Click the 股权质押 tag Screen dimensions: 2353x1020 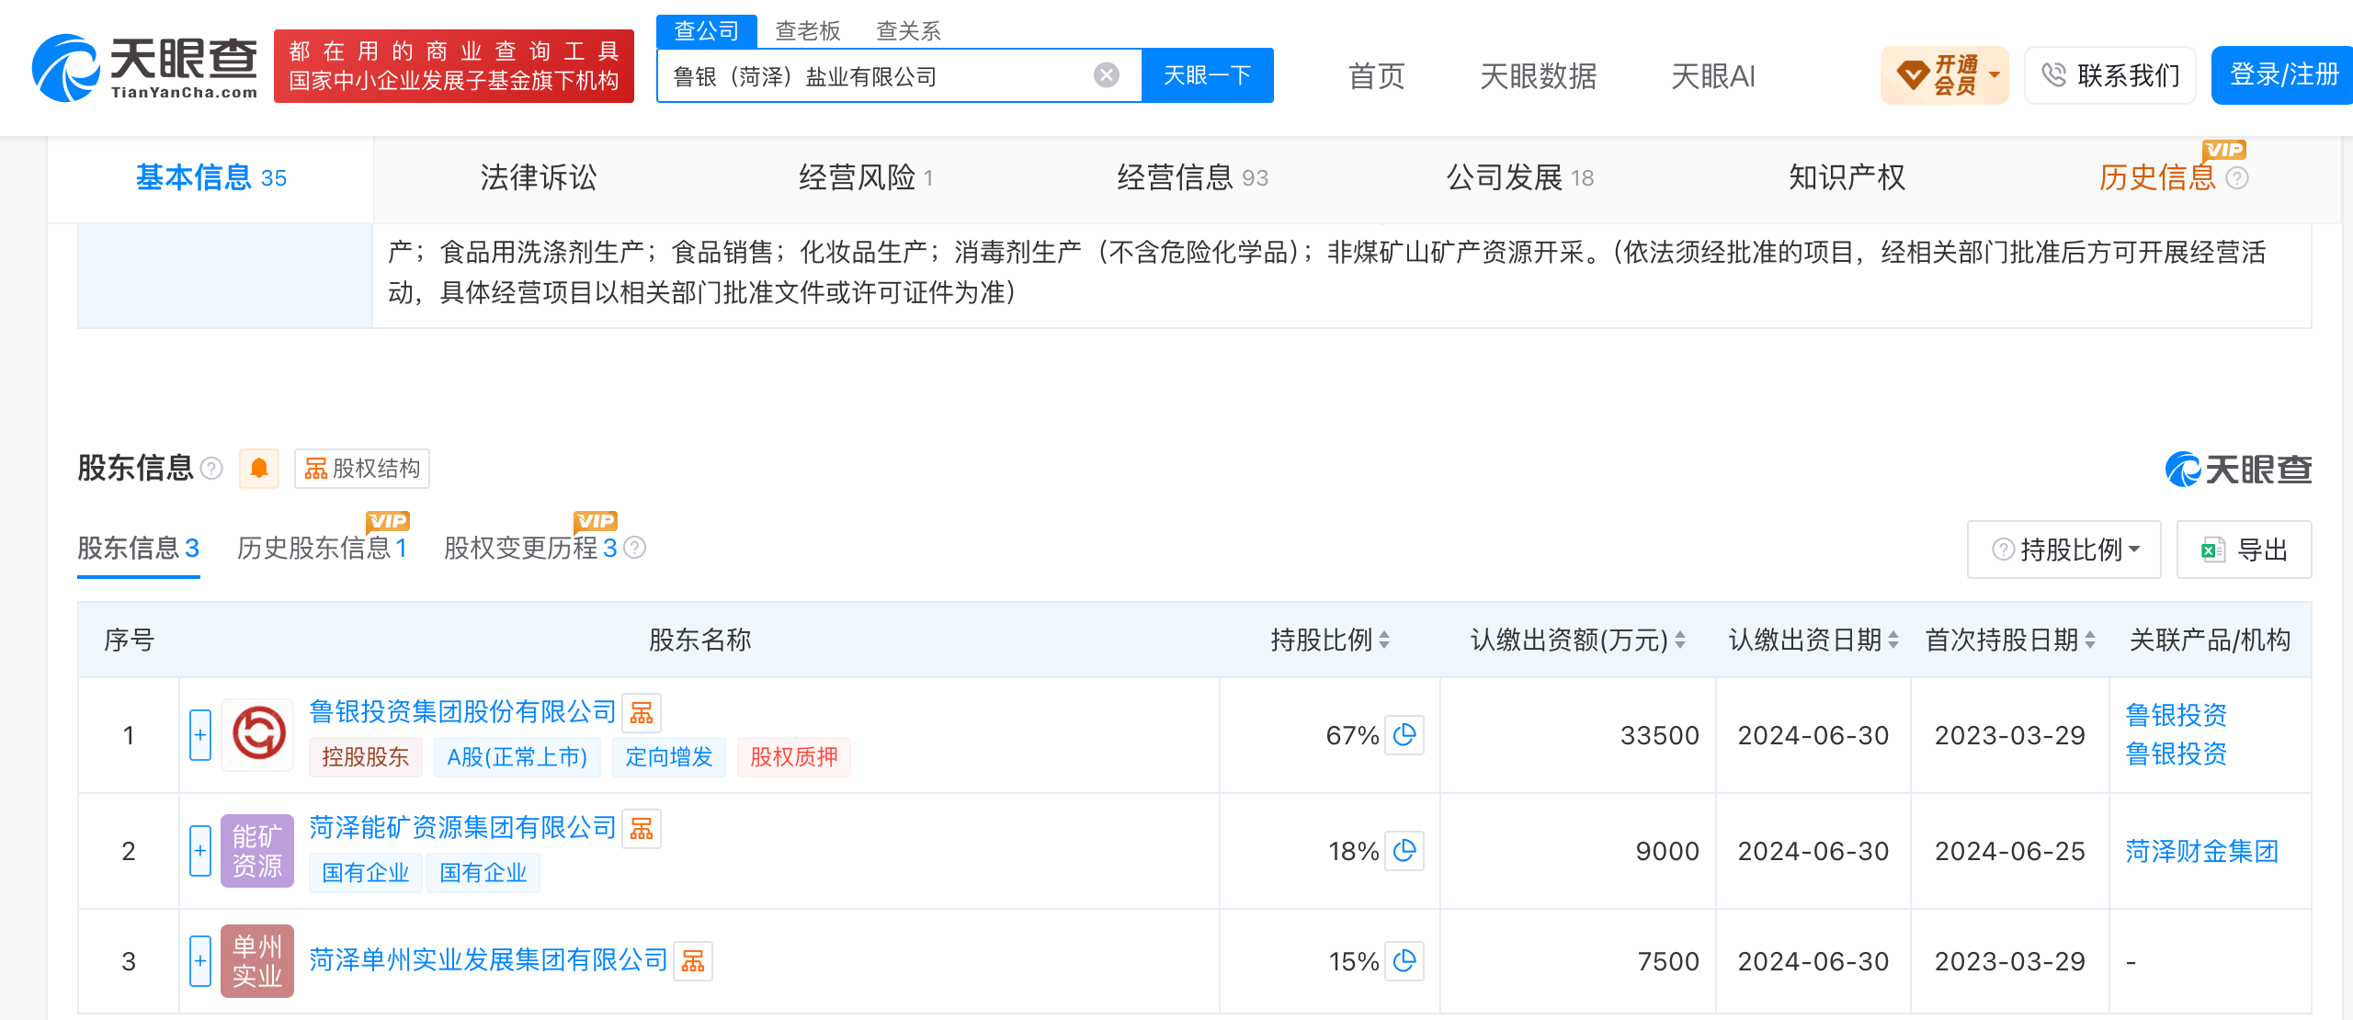click(x=794, y=757)
